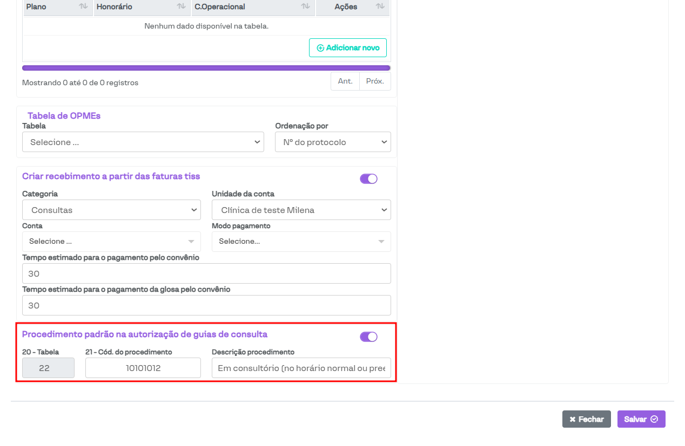Click tempo estimado pagamento pelo convênio field

click(206, 273)
